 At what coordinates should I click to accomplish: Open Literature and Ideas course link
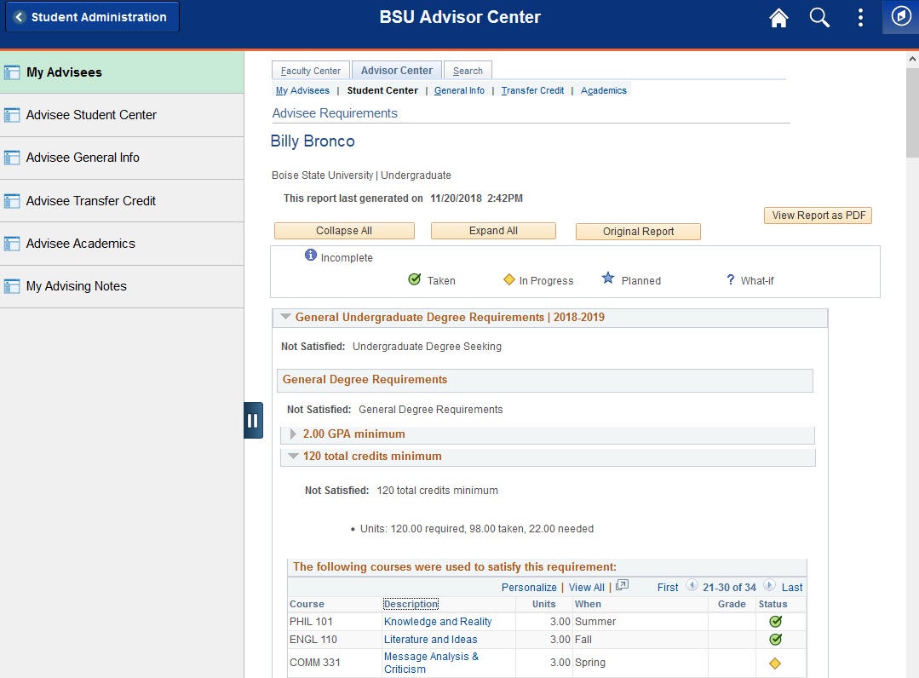click(x=431, y=640)
